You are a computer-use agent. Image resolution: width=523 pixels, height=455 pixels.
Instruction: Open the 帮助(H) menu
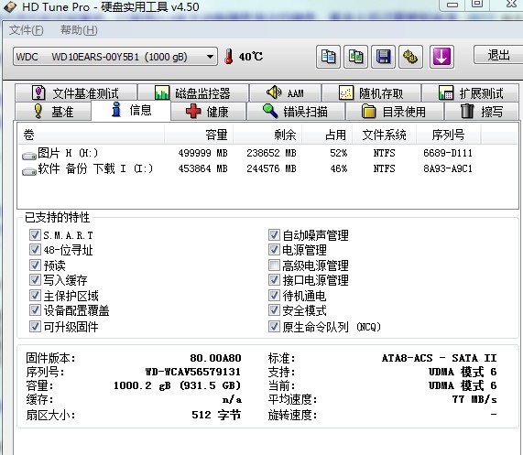79,30
